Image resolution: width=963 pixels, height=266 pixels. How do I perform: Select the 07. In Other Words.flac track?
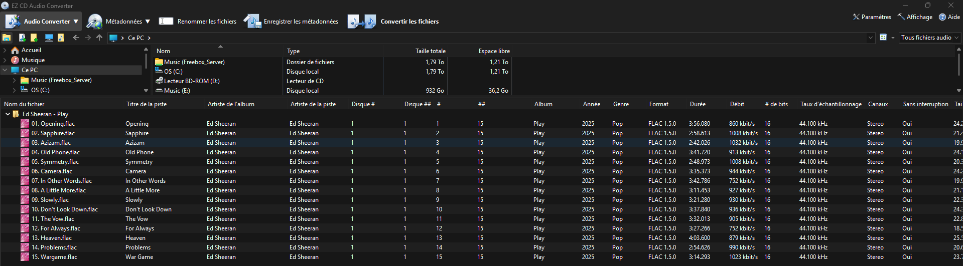[x=61, y=181]
